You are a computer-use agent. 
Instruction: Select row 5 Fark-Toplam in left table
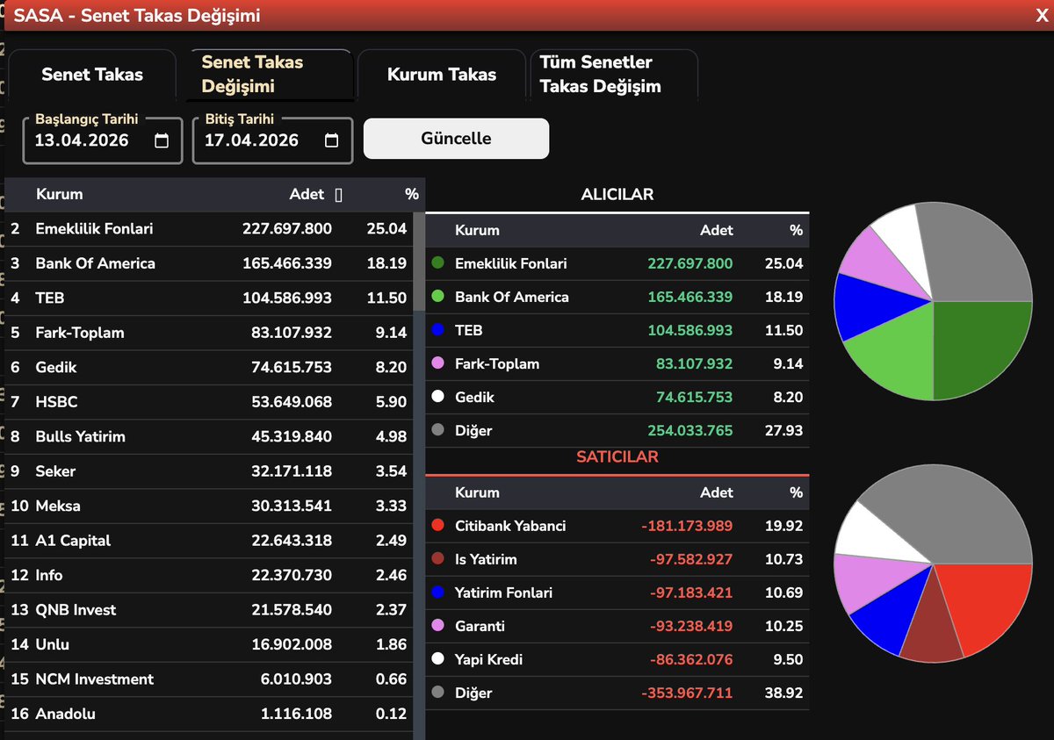tap(209, 333)
